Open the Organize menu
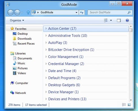 (17, 20)
